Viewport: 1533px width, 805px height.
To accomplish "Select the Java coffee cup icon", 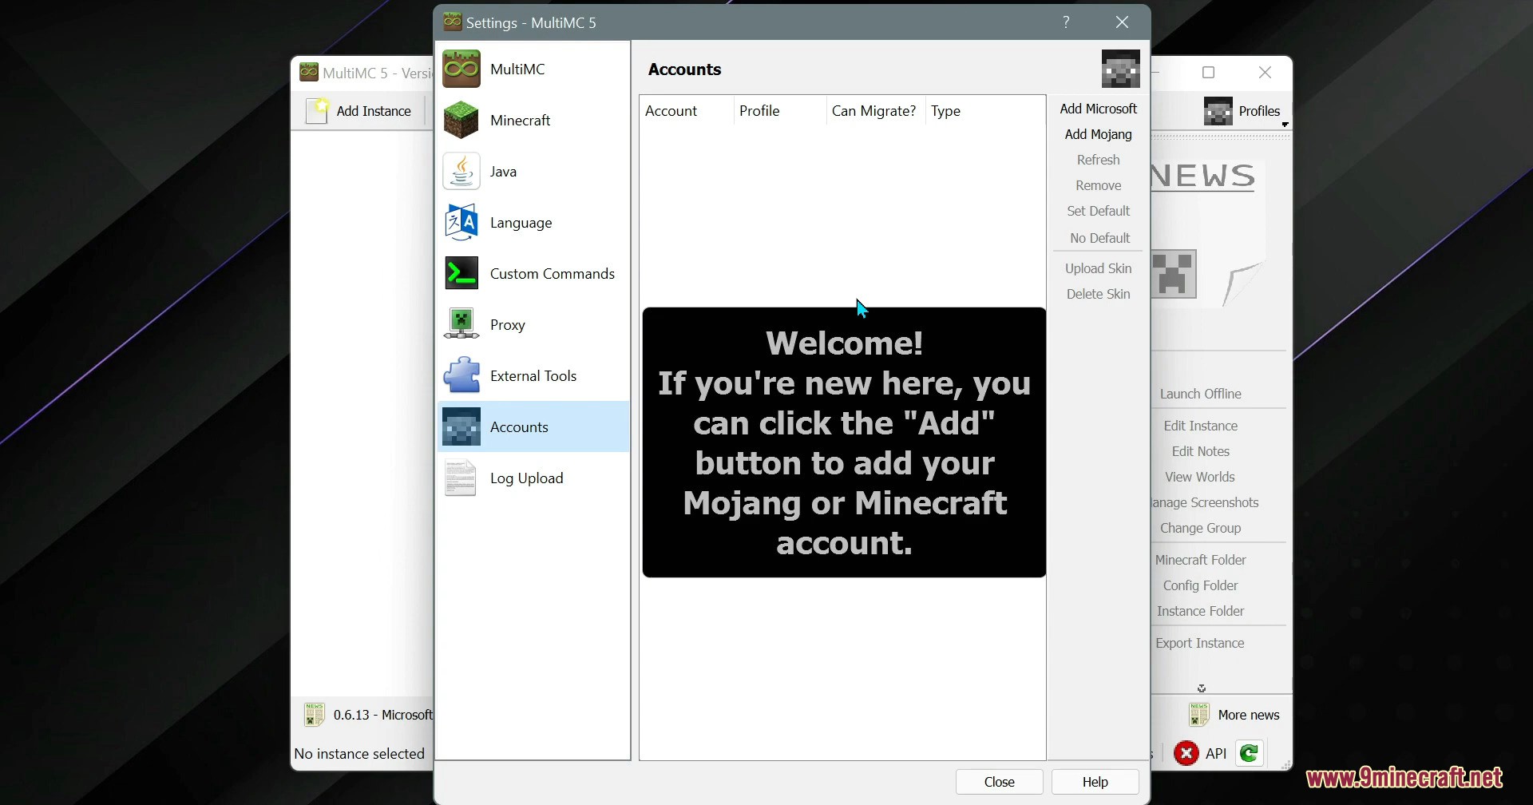I will [x=461, y=172].
